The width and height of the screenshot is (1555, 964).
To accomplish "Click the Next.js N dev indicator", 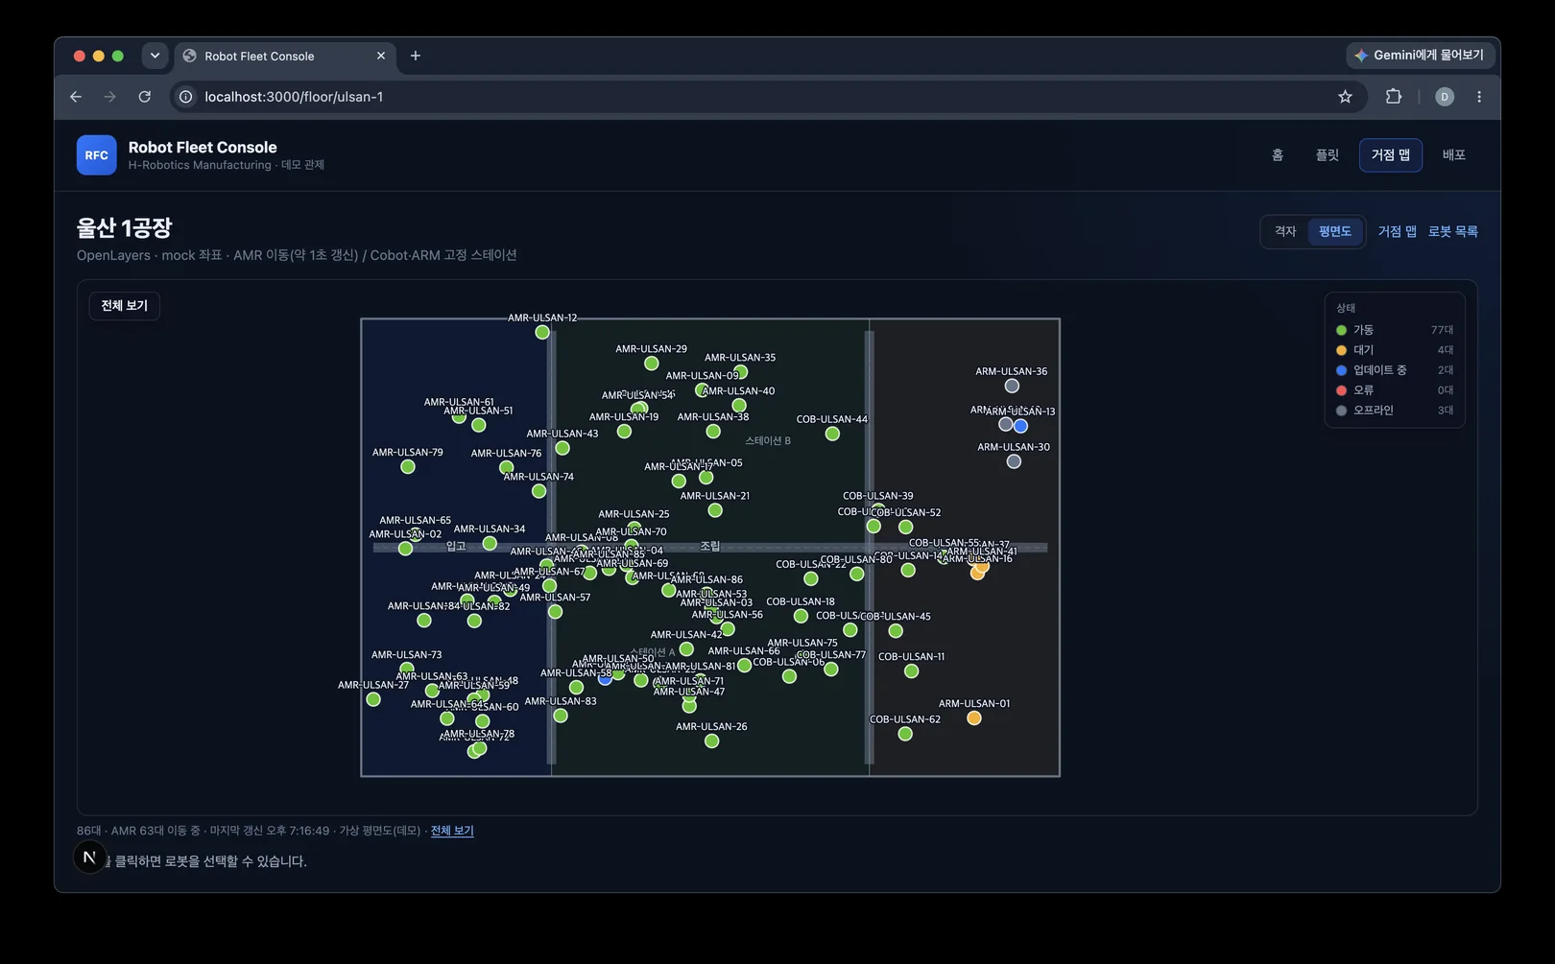I will point(89,857).
